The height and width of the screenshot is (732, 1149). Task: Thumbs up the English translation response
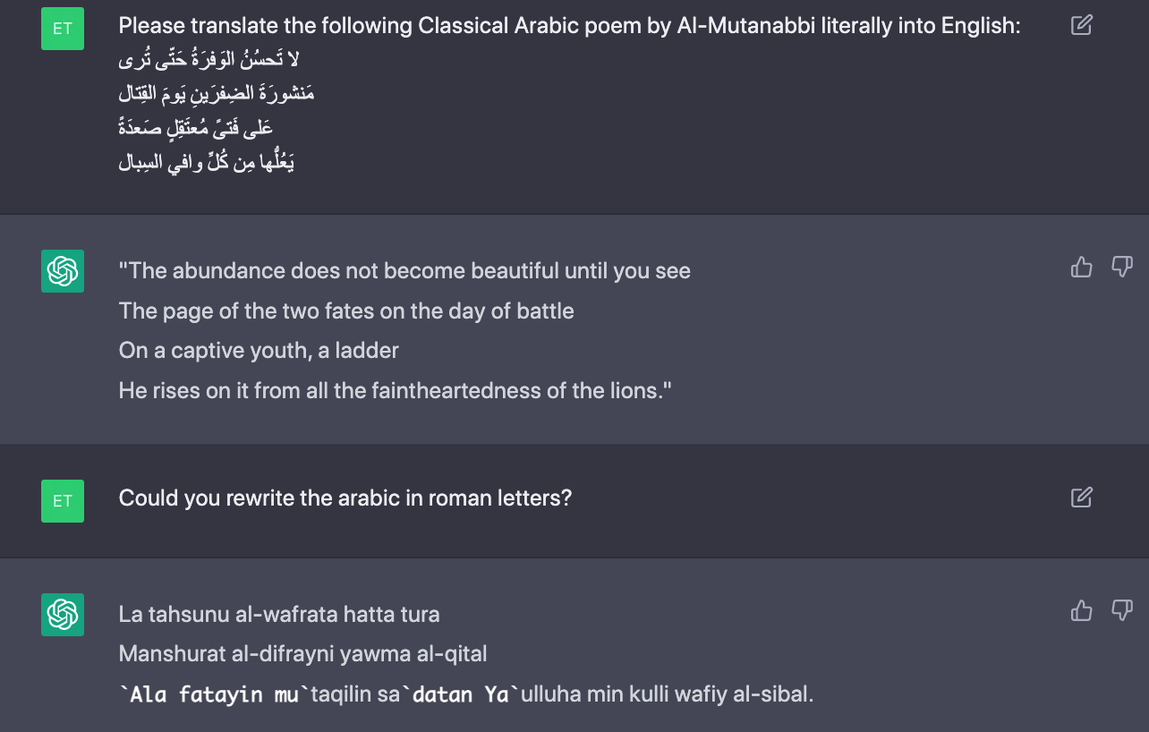[1081, 267]
